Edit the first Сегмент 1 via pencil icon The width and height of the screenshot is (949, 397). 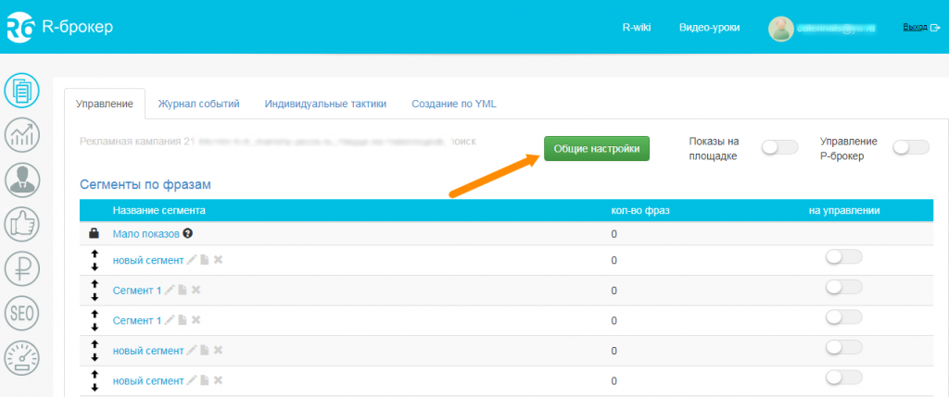pyautogui.click(x=170, y=290)
